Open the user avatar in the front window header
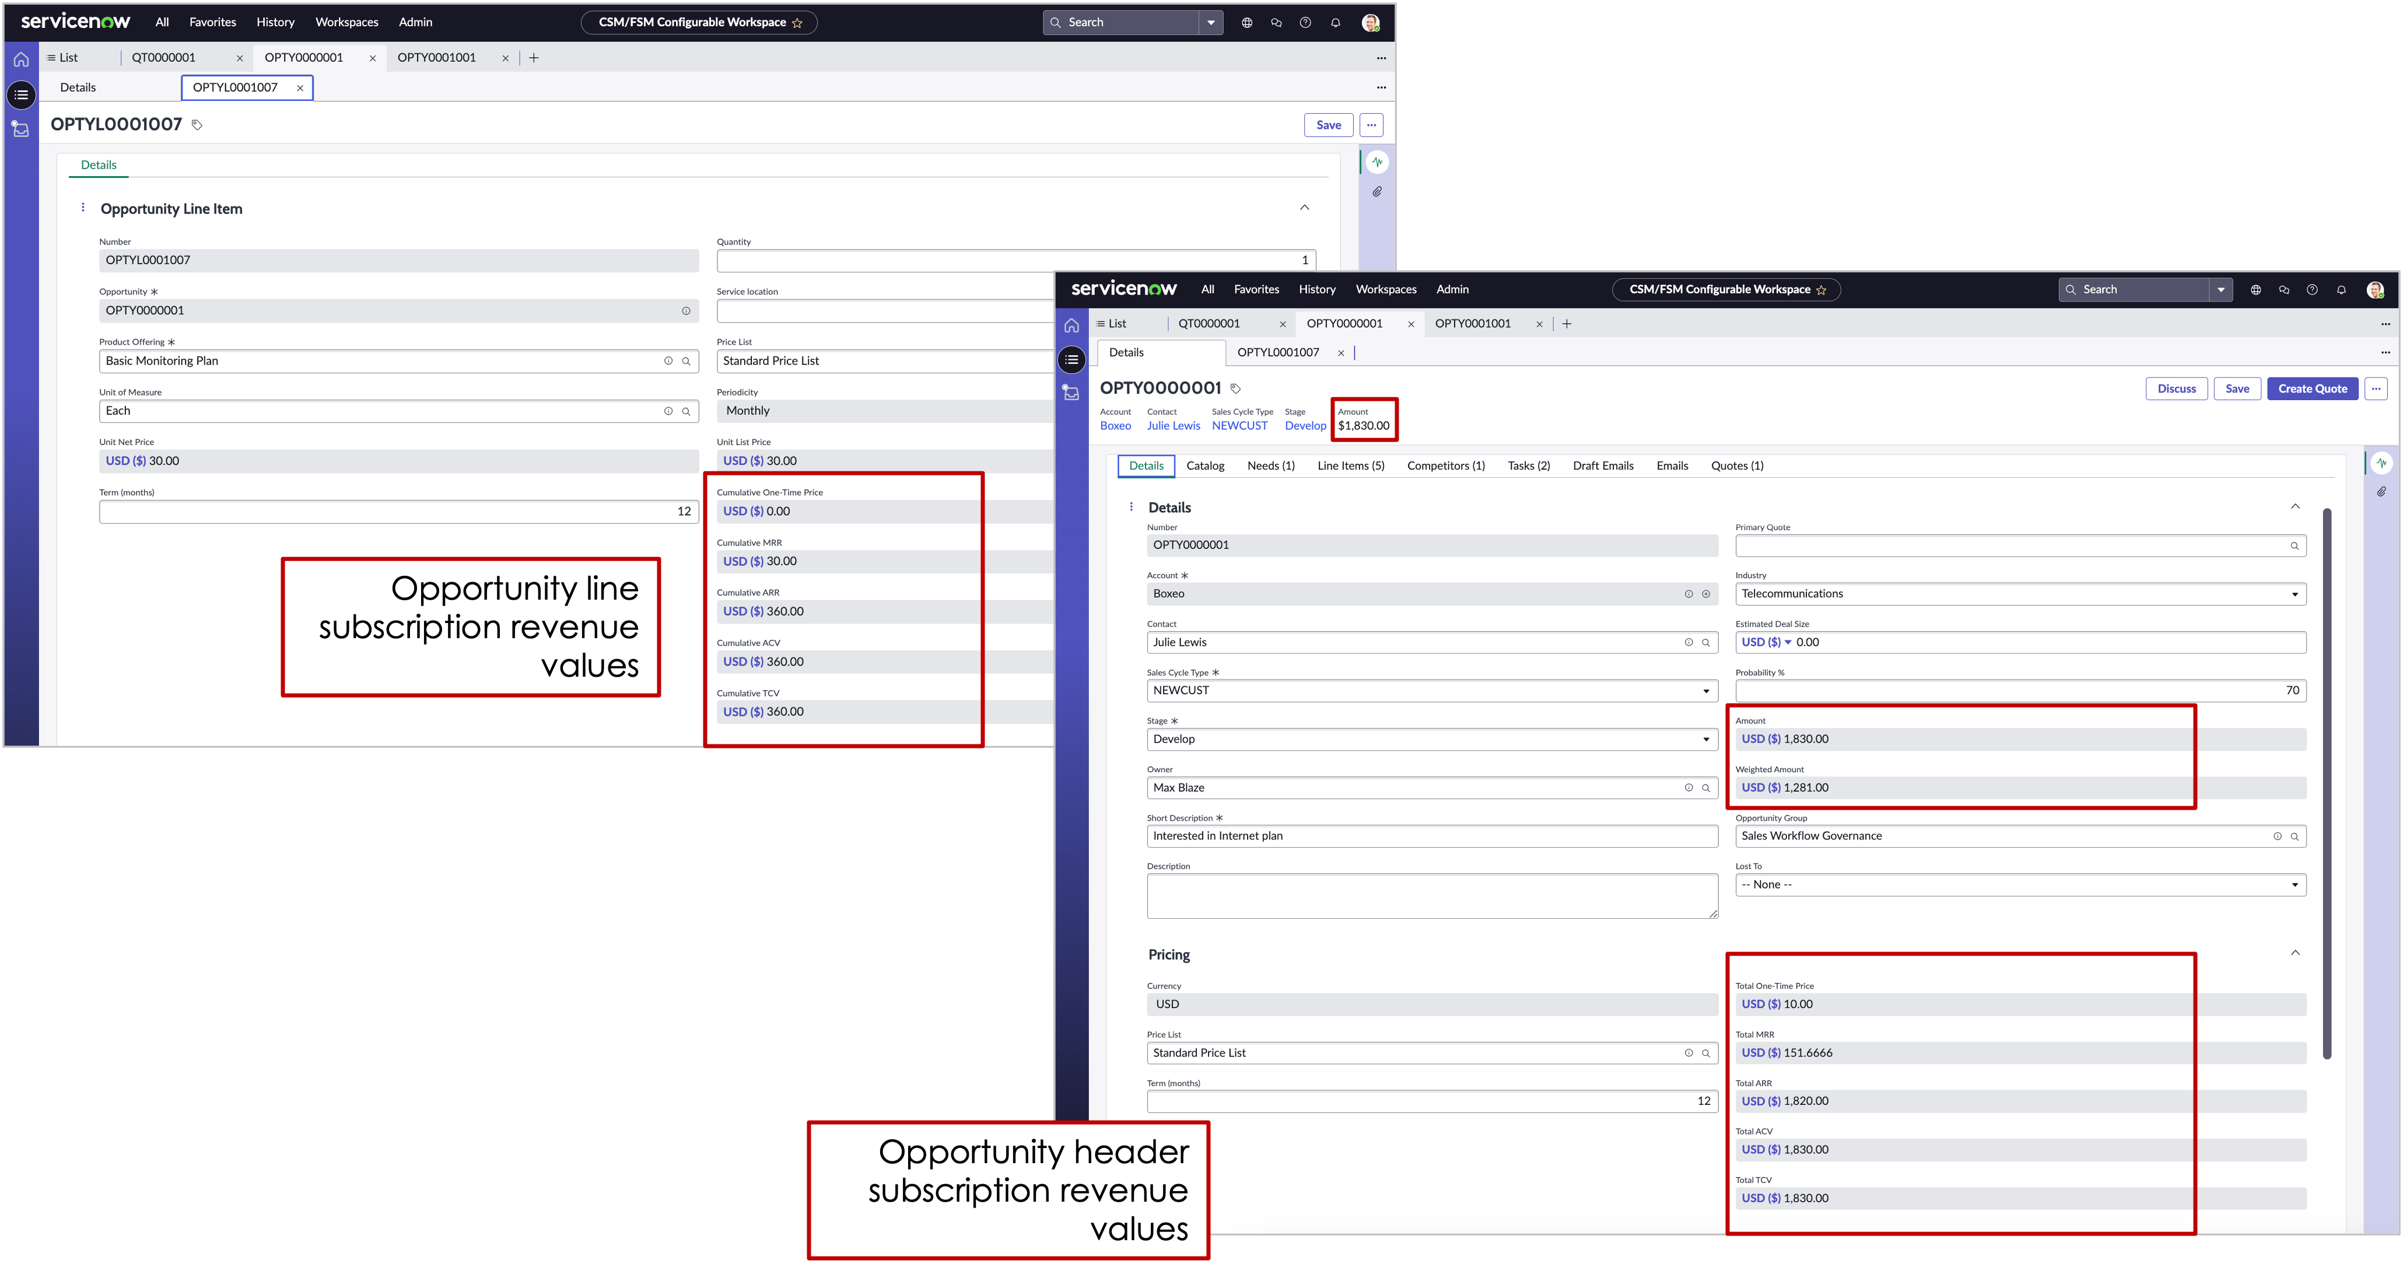Image resolution: width=2403 pixels, height=1267 pixels. 2376,290
